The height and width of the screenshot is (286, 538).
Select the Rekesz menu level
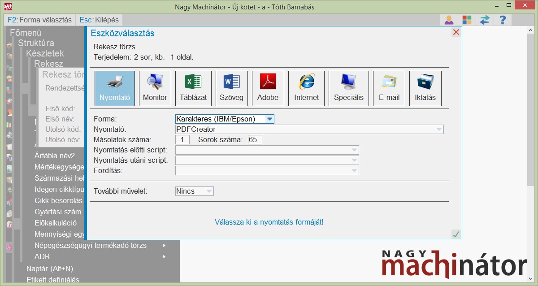(49, 64)
